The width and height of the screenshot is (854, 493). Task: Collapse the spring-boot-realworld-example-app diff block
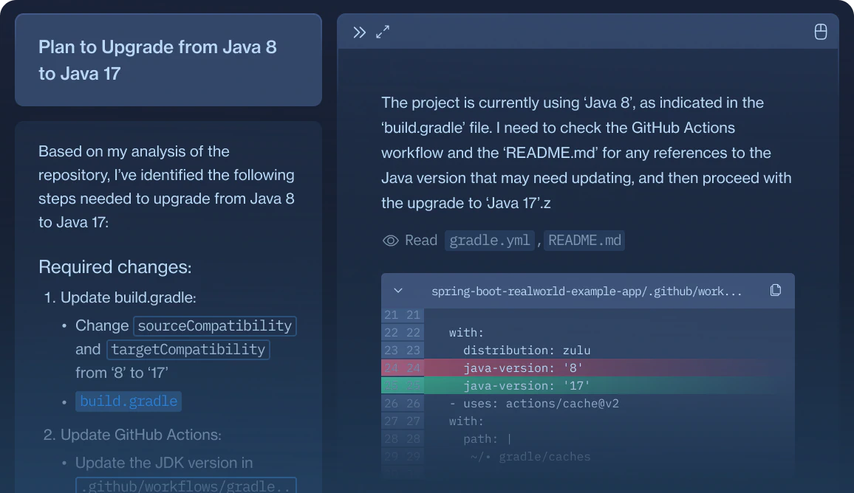point(398,291)
